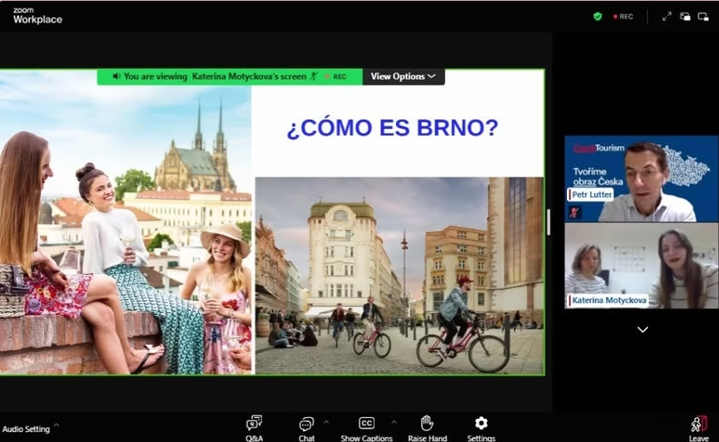Click the panel divider handle beside shared screen
Screen dimensions: 719x442
(x=548, y=222)
